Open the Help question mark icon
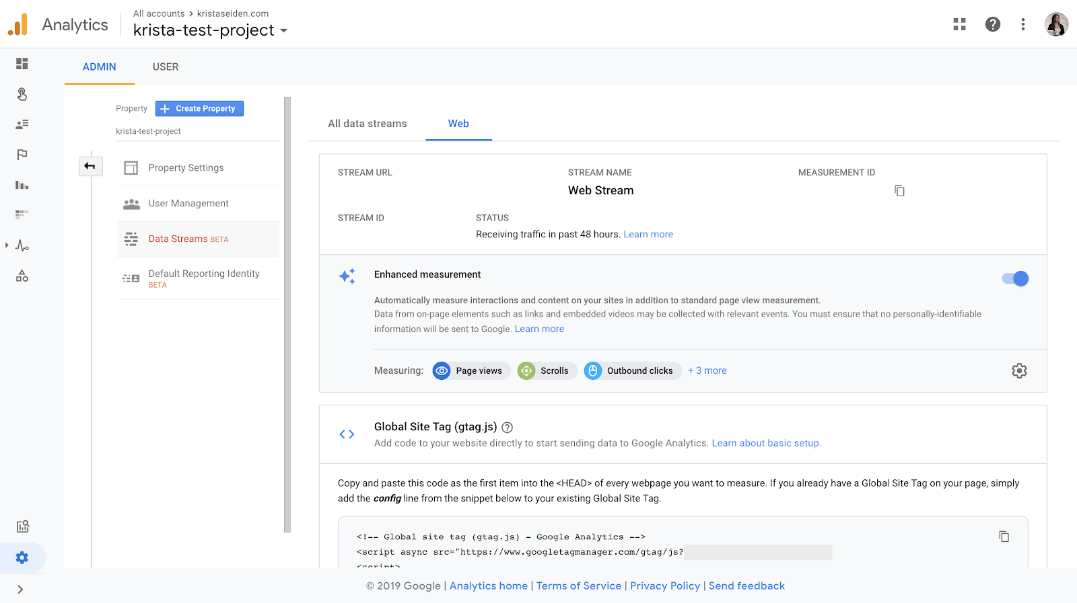This screenshot has width=1077, height=603. click(x=993, y=24)
